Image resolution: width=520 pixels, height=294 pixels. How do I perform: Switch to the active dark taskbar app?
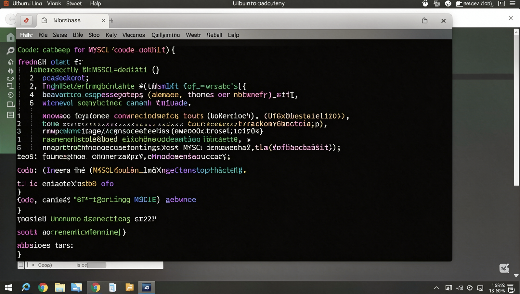pos(147,288)
